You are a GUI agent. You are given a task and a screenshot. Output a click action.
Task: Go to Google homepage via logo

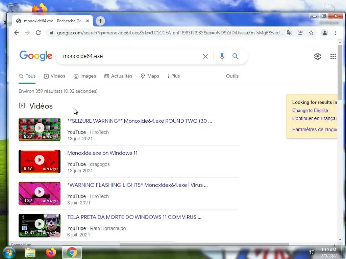[36, 56]
